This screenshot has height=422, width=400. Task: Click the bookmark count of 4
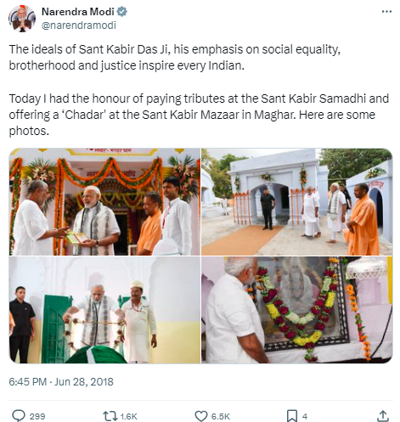(x=305, y=417)
